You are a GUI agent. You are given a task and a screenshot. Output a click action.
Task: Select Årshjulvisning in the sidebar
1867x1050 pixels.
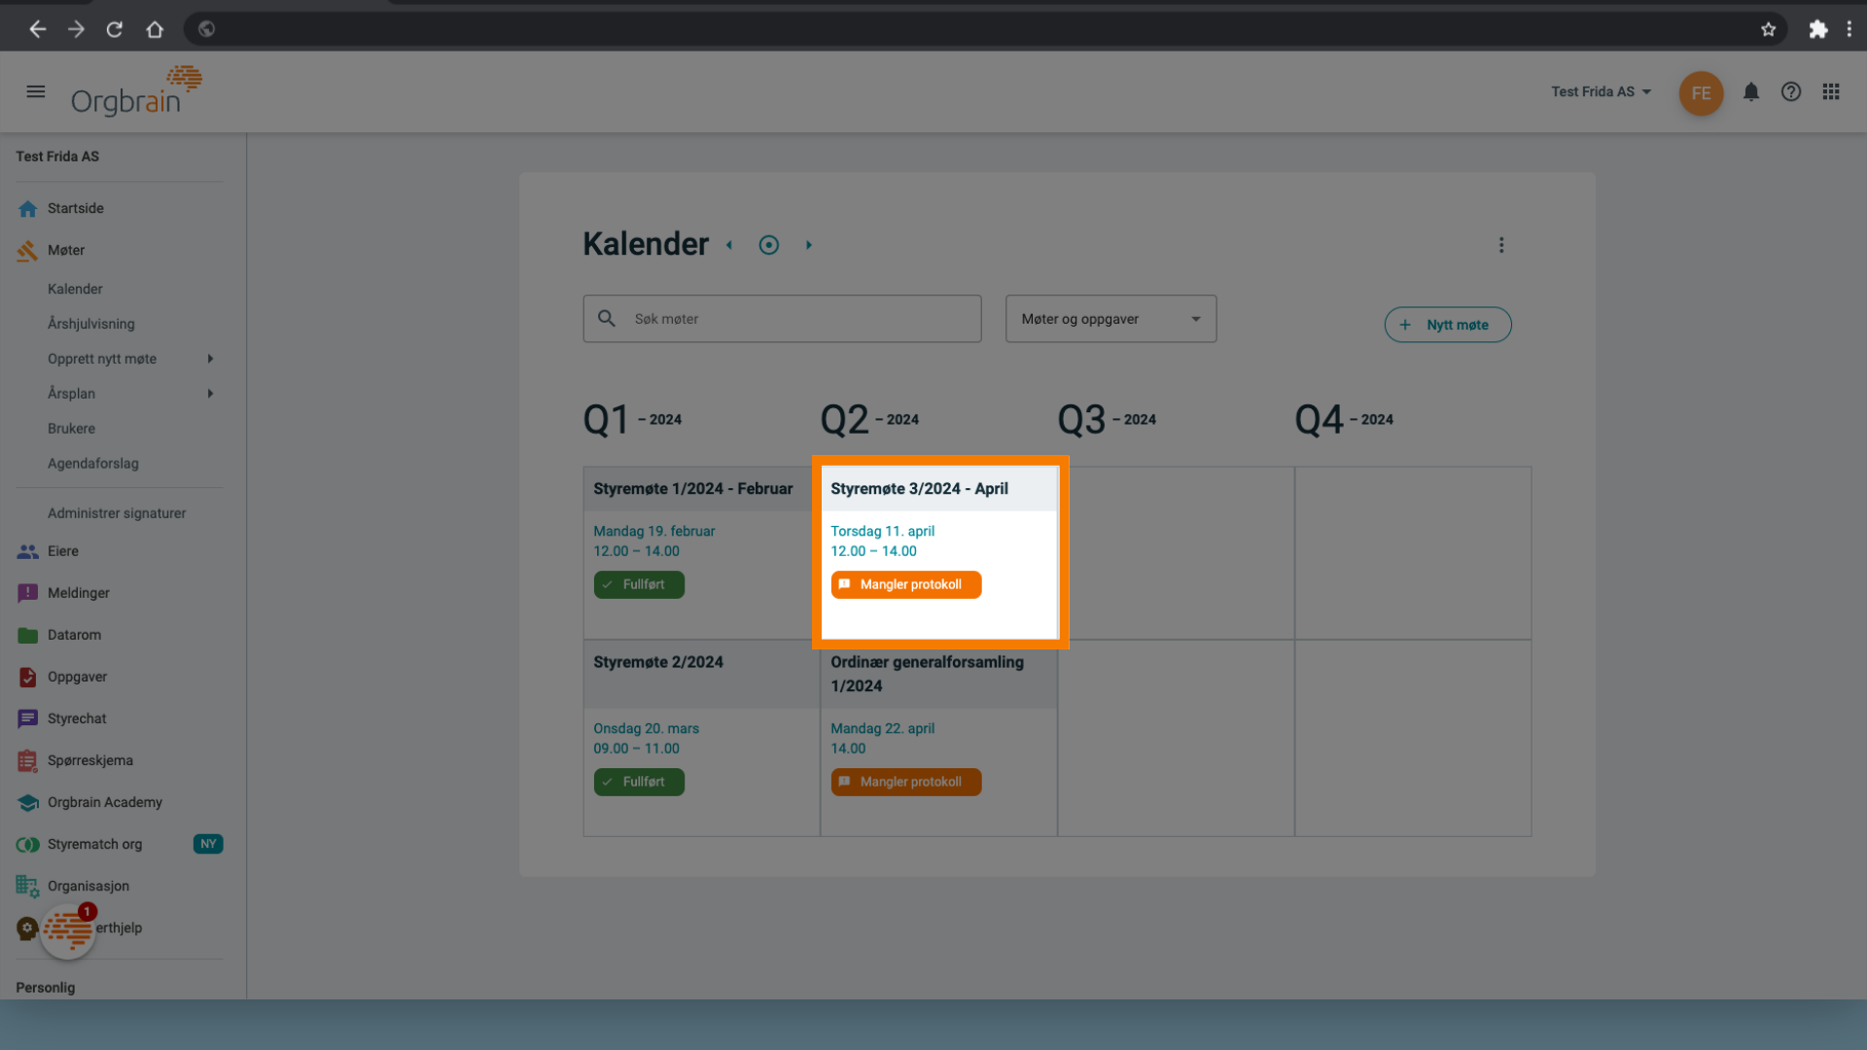(x=91, y=324)
